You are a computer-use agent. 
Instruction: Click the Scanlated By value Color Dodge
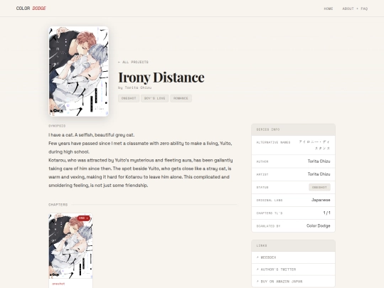pyautogui.click(x=319, y=226)
